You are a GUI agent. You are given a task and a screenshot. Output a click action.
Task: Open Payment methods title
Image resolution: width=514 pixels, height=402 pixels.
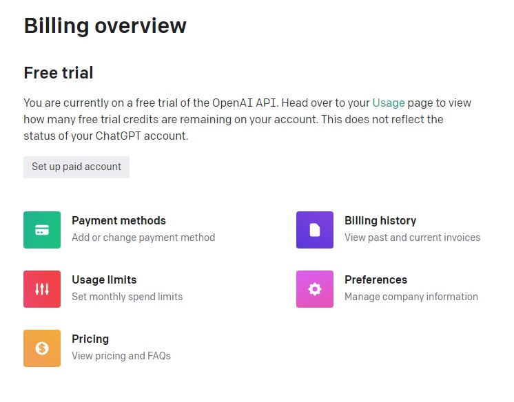pos(119,220)
